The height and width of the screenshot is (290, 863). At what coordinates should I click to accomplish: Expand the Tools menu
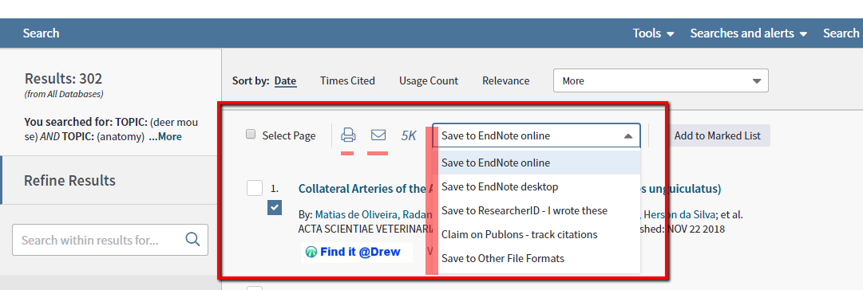click(x=653, y=33)
